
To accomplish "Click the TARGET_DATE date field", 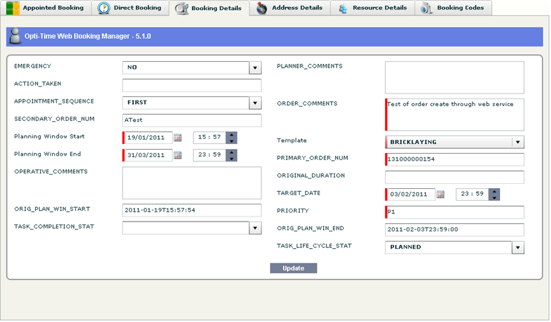I will [x=410, y=194].
